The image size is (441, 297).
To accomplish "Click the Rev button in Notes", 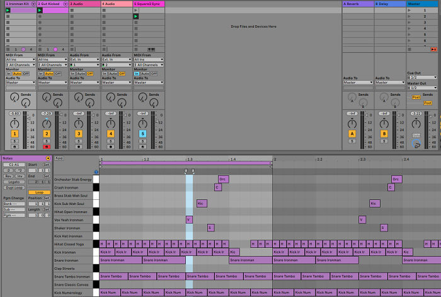I will pos(8,176).
